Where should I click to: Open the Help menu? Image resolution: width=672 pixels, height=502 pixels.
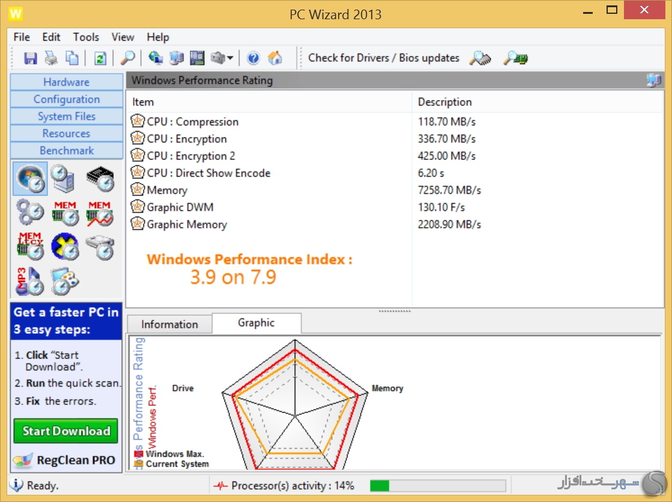tap(158, 37)
